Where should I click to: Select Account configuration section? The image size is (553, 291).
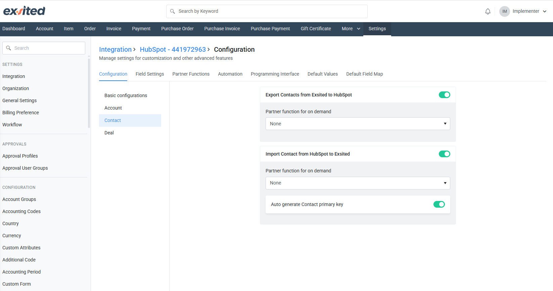130,108
